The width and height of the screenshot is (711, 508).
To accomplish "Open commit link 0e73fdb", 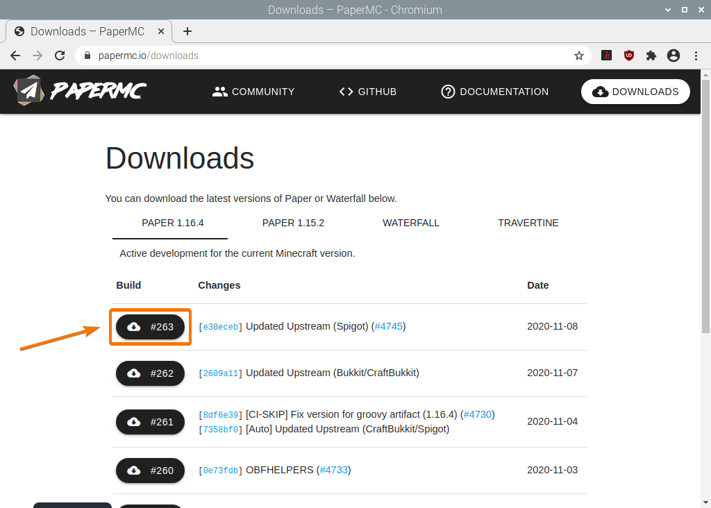I will point(220,471).
